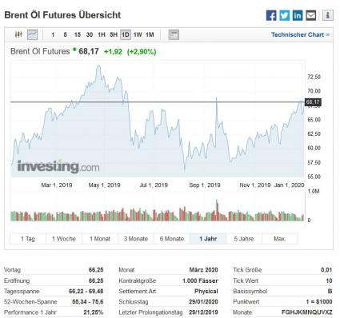This screenshot has width=340, height=318.
Task: Share the chart on Twitter
Action: click(284, 15)
